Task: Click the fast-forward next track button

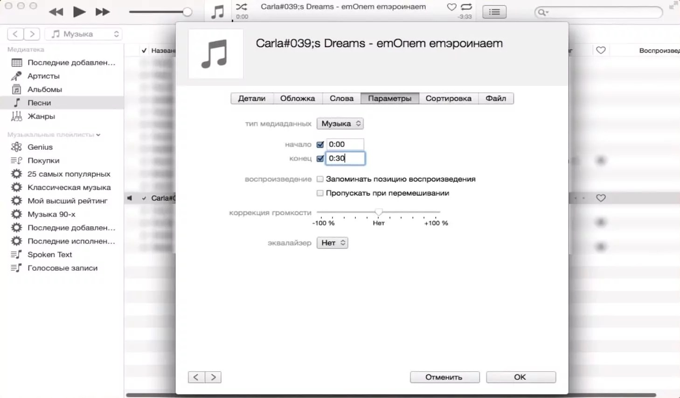Action: point(103,12)
